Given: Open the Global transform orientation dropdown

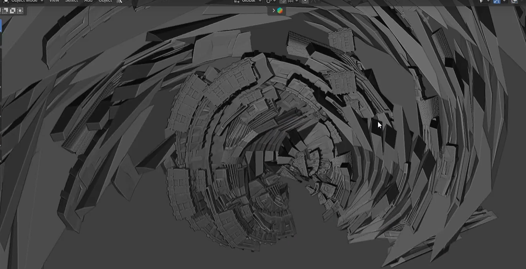Looking at the screenshot, I should pos(248,1).
